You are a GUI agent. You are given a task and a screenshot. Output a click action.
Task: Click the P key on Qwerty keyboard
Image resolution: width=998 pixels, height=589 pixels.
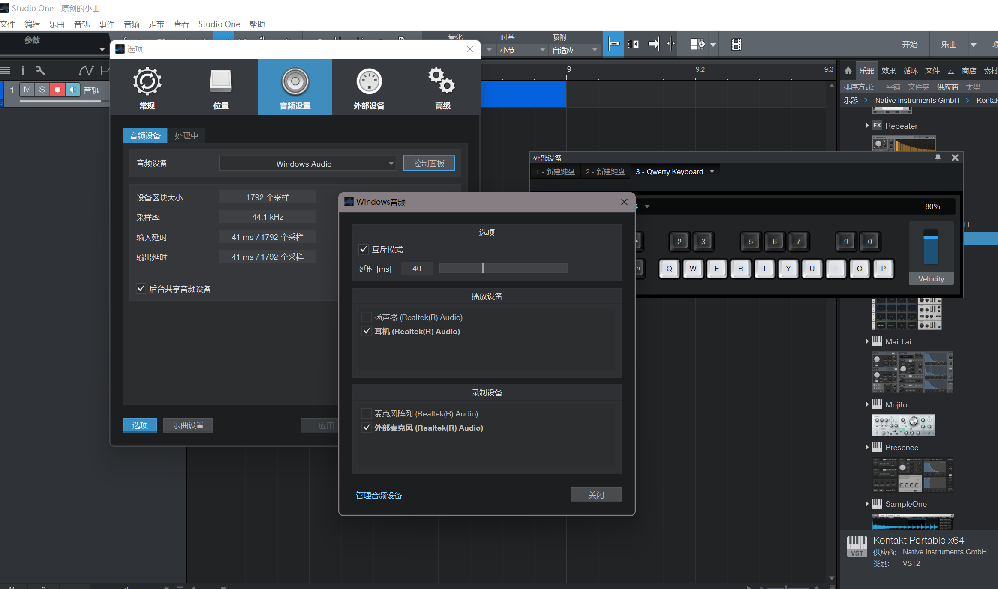pyautogui.click(x=883, y=269)
